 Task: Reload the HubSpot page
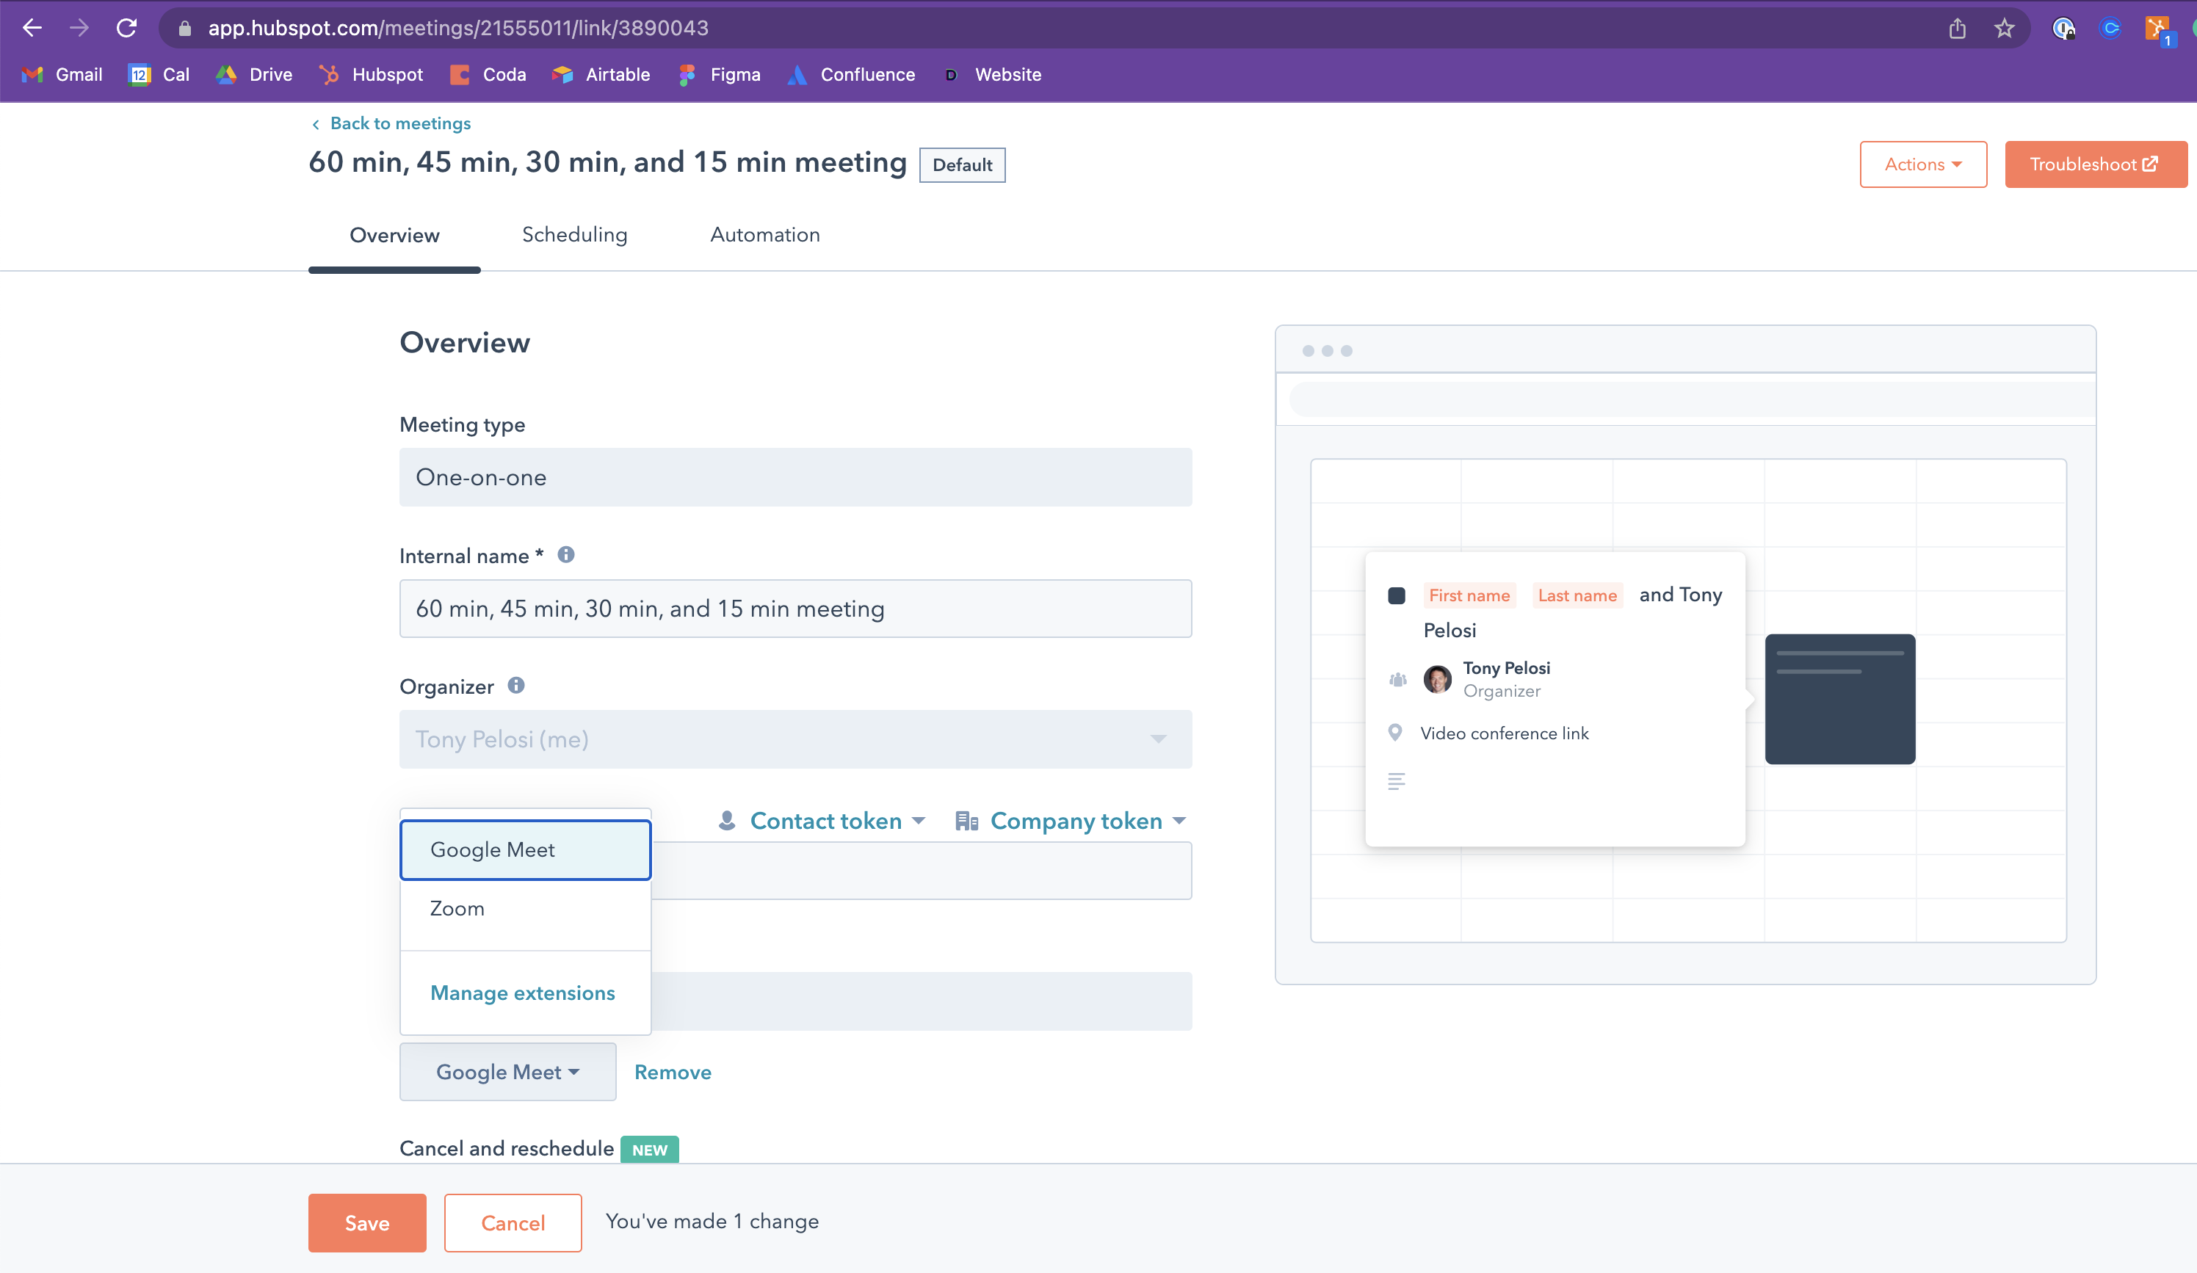click(x=126, y=28)
